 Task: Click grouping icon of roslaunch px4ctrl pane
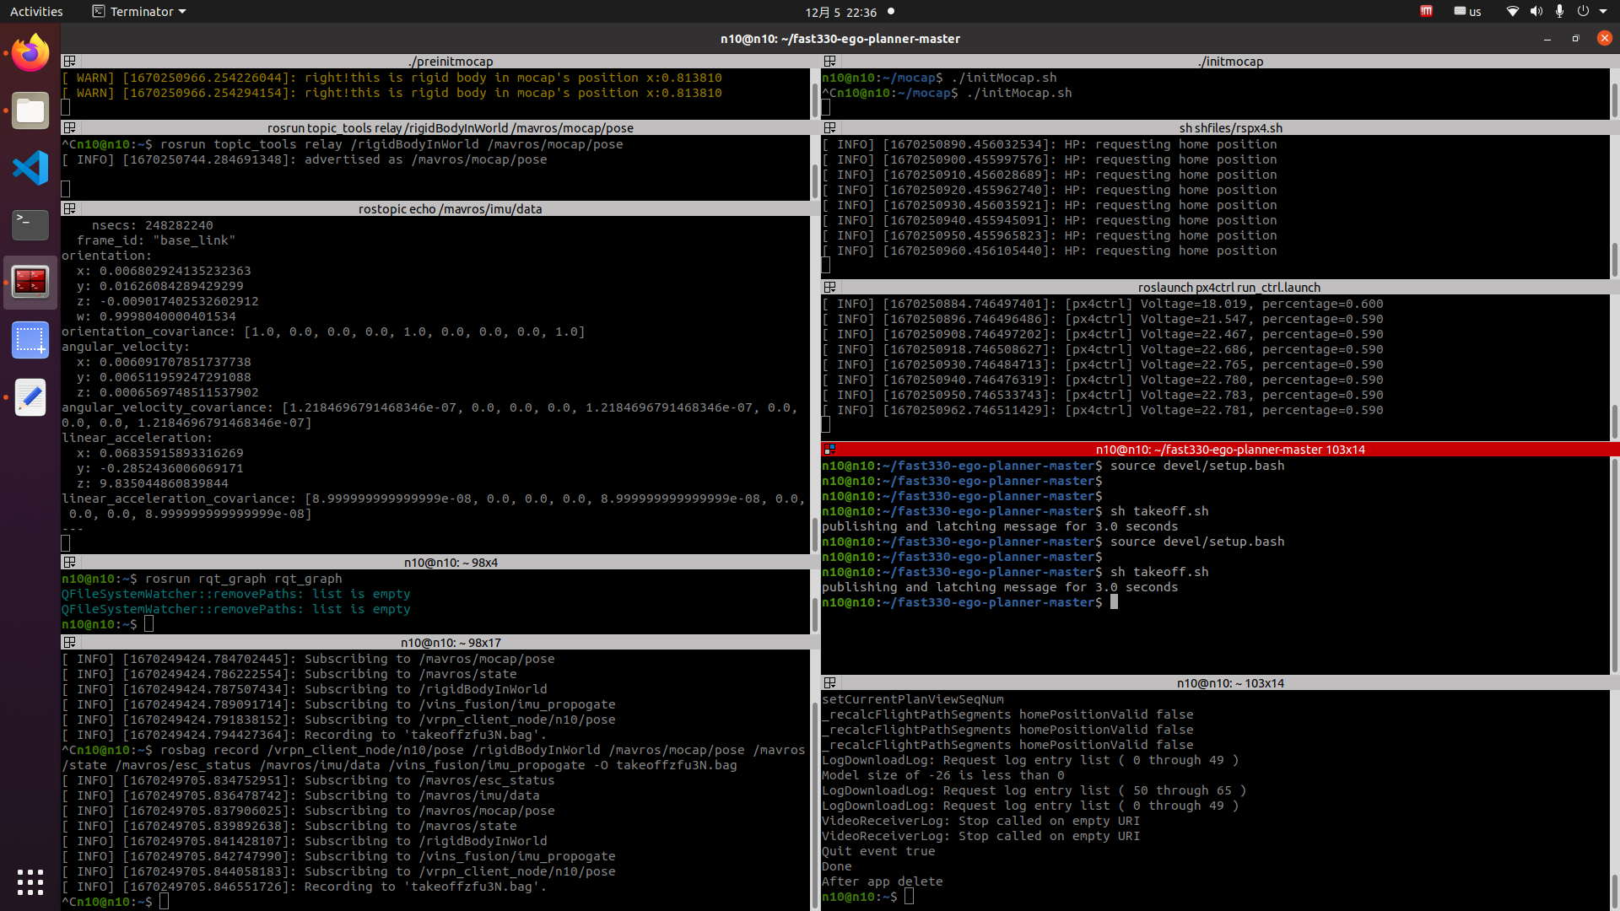[830, 288]
